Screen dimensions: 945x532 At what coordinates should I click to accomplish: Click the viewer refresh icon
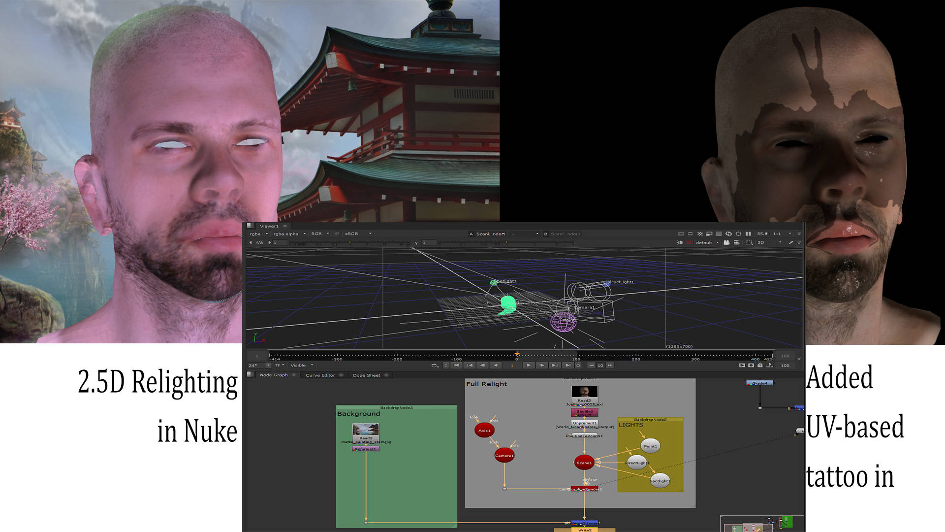pos(728,233)
